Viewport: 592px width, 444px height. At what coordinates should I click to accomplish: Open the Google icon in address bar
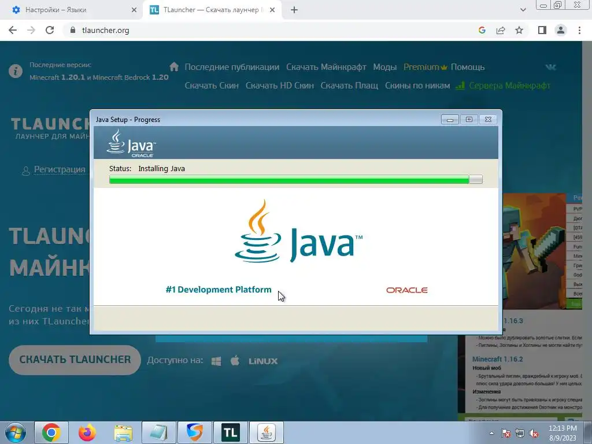[x=482, y=30]
